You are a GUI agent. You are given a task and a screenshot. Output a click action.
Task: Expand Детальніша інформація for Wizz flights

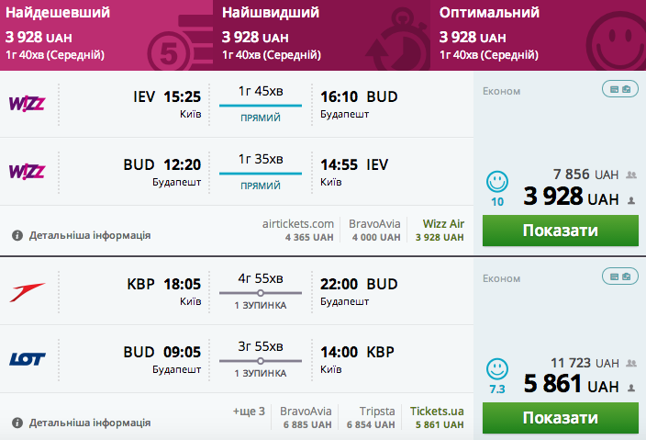89,235
